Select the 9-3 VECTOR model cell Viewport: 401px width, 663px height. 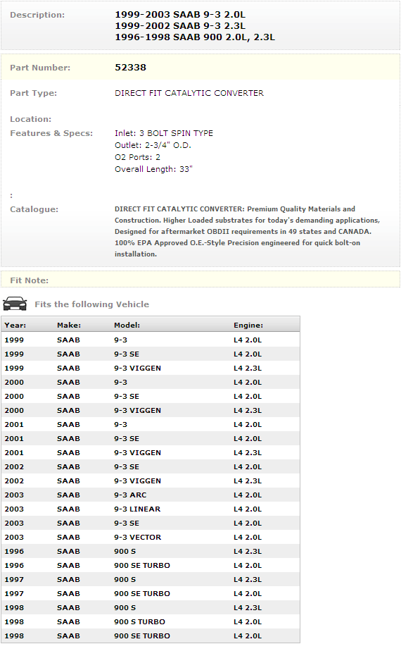[x=138, y=538]
